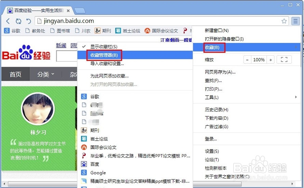The width and height of the screenshot is (304, 188).
Task: Select 打开新的隐身窗口(I)
Action: [247, 39]
